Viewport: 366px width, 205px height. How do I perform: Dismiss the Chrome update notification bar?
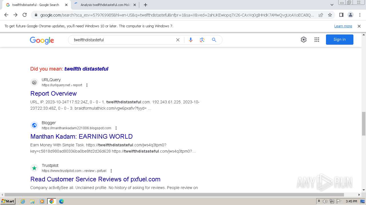pos(359,26)
